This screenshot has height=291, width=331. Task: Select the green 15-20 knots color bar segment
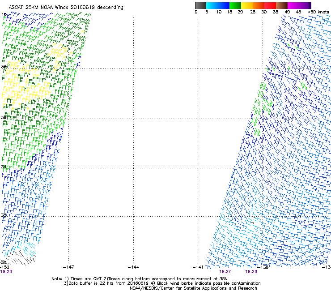click(x=235, y=5)
